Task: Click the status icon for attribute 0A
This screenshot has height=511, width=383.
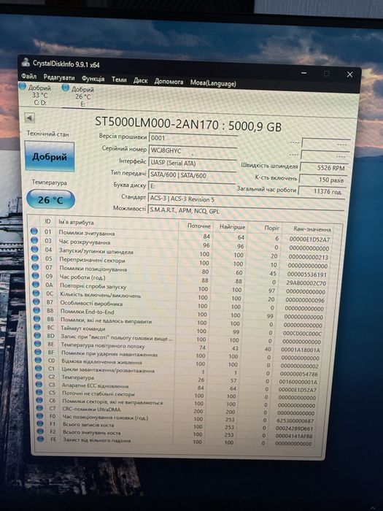Action: (36, 284)
